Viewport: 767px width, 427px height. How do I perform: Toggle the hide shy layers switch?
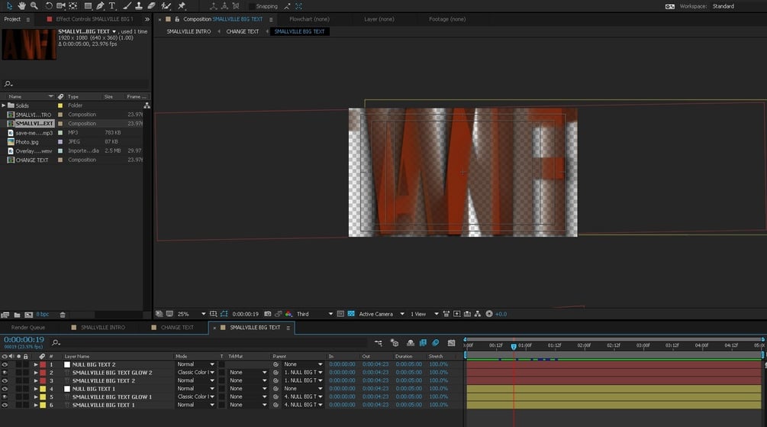(x=411, y=343)
